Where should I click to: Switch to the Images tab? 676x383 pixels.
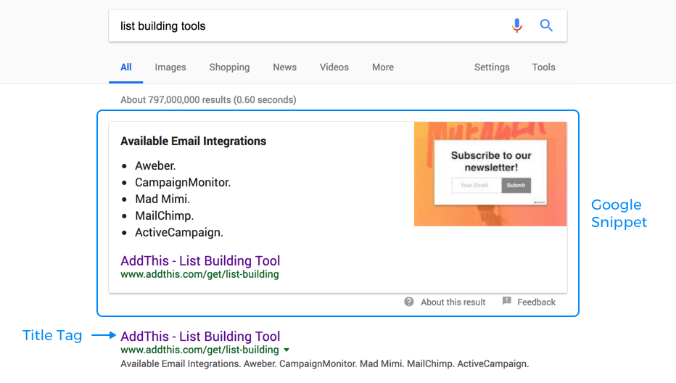(x=170, y=67)
